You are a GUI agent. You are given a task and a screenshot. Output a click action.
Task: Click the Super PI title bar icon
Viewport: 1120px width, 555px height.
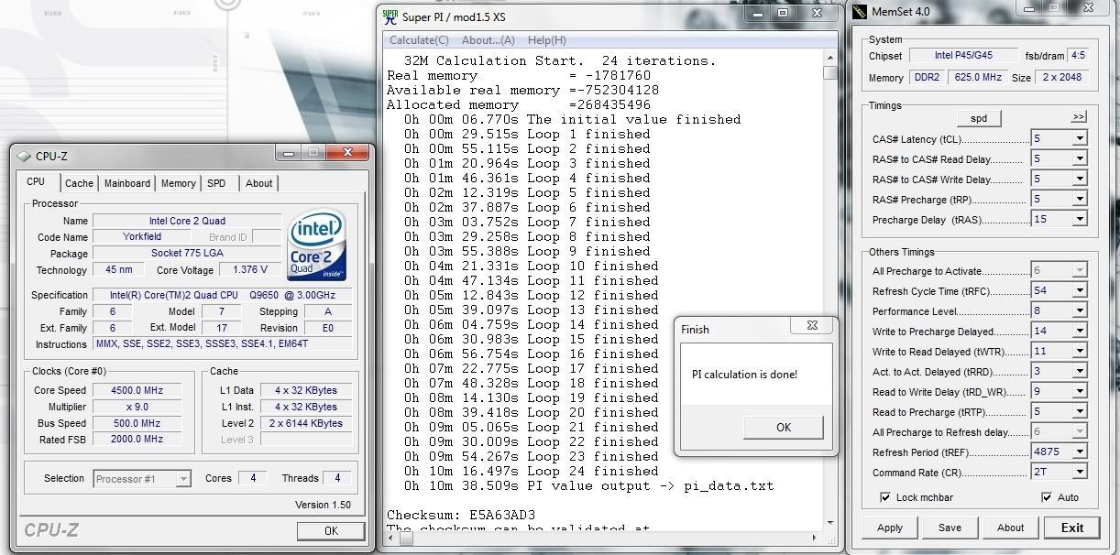pyautogui.click(x=390, y=16)
